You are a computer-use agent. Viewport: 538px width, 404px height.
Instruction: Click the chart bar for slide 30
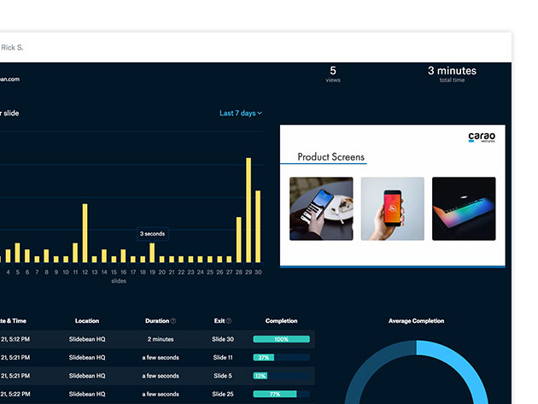[x=258, y=226]
